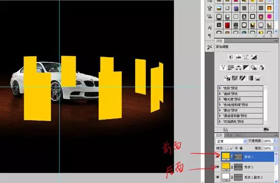The width and height of the screenshot is (280, 183).
Task: Open the blend mode 正常 dropdown
Action: coord(231,141)
